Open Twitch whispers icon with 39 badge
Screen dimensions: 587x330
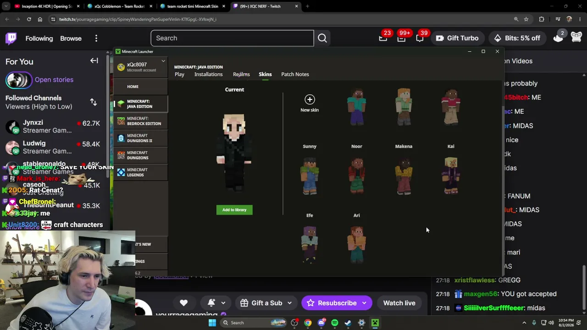pyautogui.click(x=420, y=38)
